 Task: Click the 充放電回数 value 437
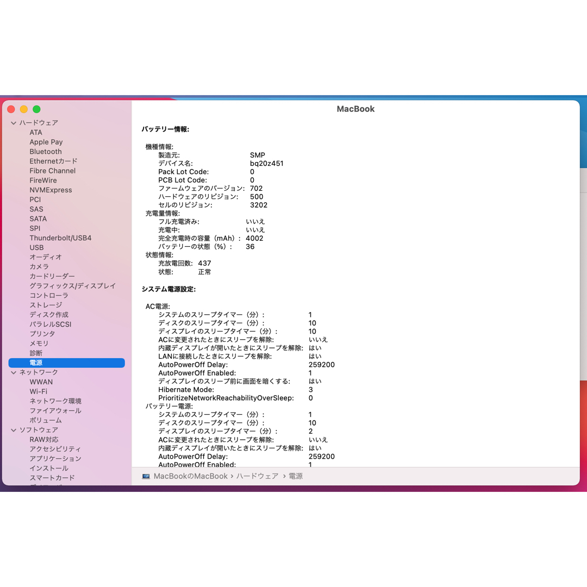click(204, 264)
